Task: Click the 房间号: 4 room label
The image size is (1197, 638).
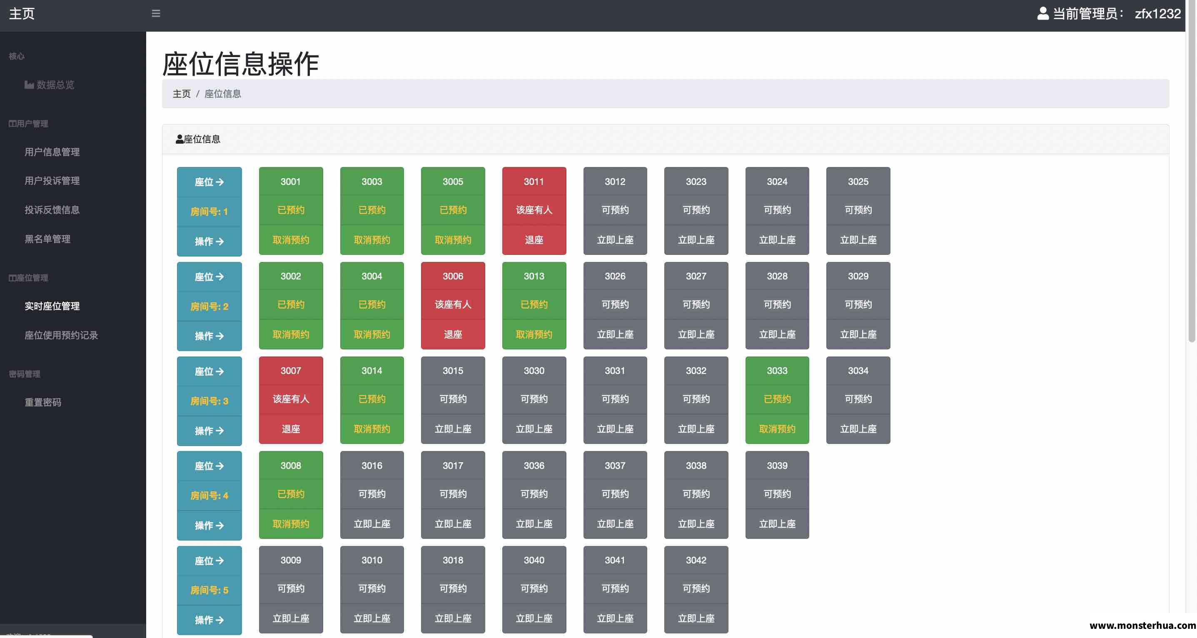Action: click(x=209, y=496)
